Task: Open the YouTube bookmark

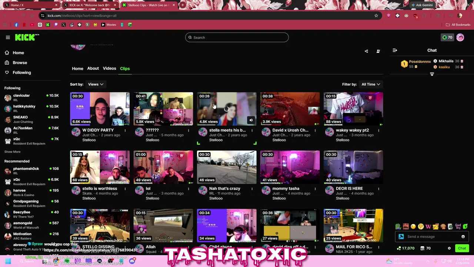Action: [32, 25]
